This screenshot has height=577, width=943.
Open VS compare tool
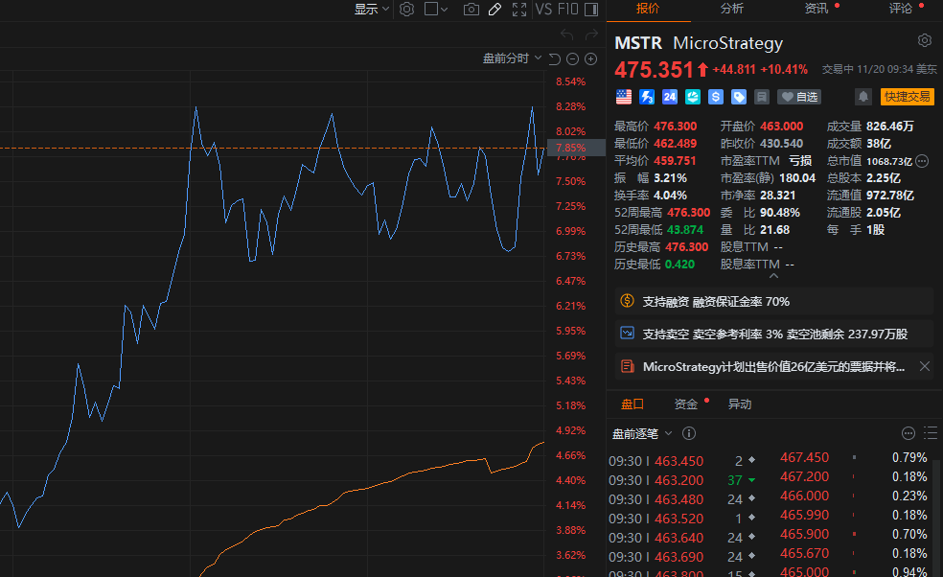[x=543, y=9]
